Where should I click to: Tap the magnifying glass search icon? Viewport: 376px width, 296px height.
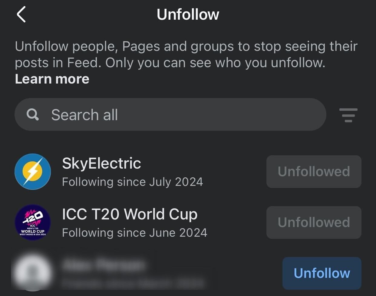pos(33,115)
